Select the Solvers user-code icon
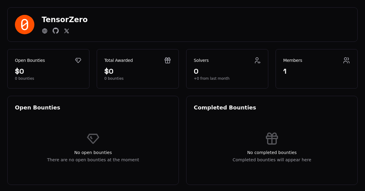 (x=257, y=60)
